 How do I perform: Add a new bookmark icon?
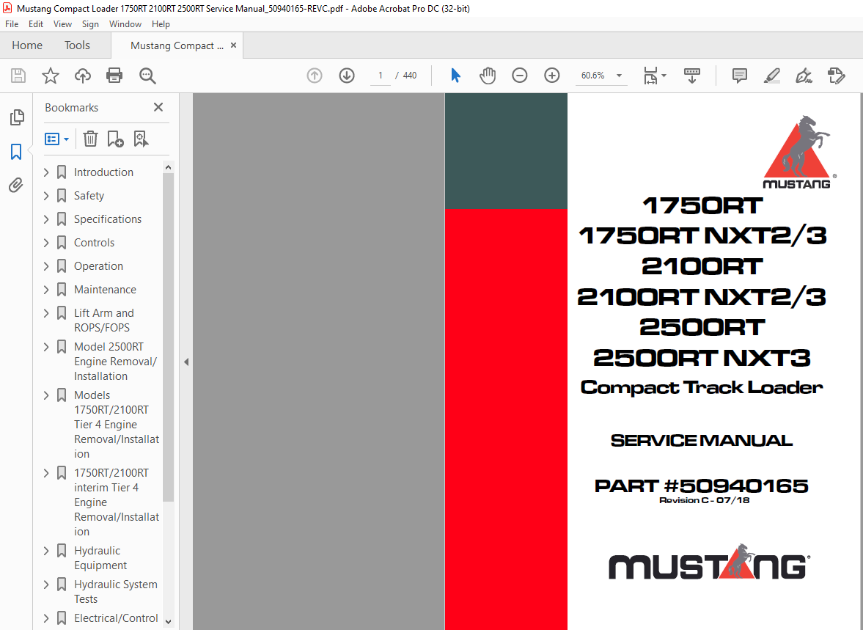pyautogui.click(x=116, y=139)
